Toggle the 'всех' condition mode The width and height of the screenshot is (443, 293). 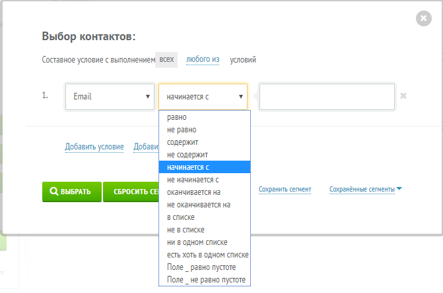(x=167, y=59)
